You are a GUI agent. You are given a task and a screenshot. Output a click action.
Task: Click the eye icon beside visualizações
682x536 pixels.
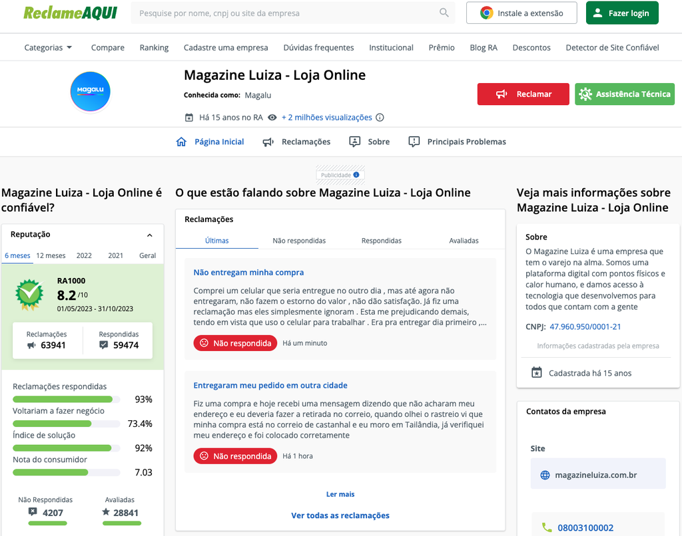(272, 118)
